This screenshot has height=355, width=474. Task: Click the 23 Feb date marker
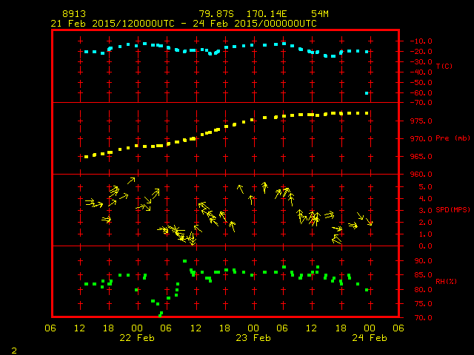253,338
